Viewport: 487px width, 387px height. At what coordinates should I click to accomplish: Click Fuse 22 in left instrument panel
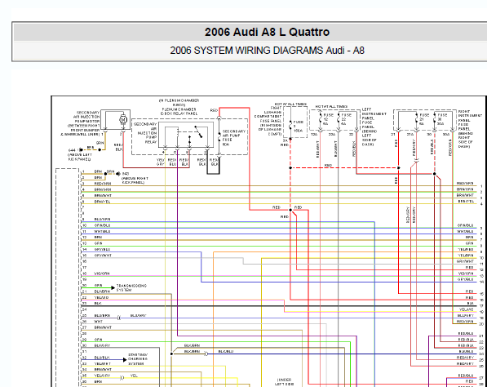pos(339,118)
